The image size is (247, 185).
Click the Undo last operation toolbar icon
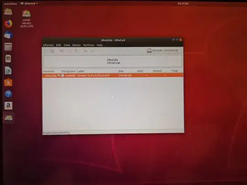(x=86, y=51)
